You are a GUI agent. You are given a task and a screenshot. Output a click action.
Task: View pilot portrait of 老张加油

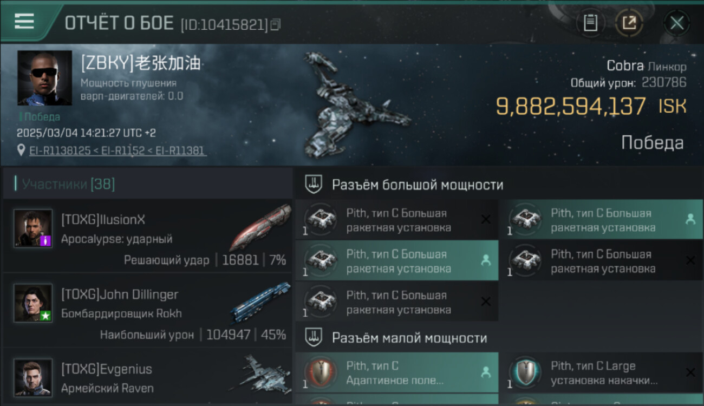(44, 77)
